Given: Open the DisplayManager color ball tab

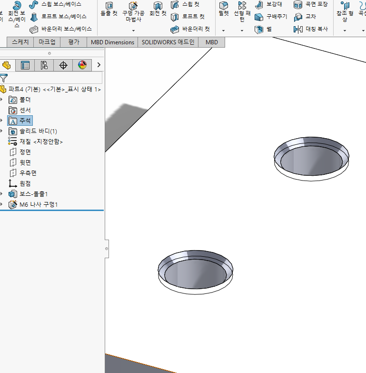Looking at the screenshot, I should (x=82, y=65).
